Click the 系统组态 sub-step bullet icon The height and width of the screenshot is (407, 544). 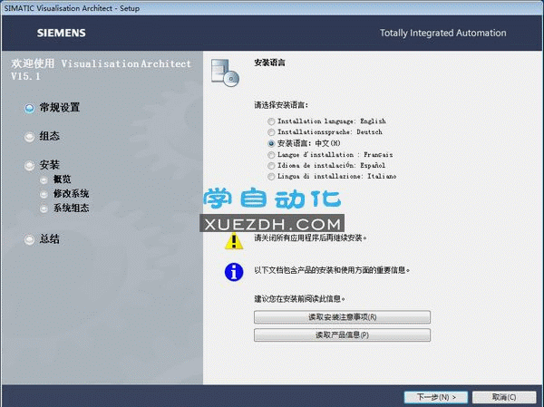[44, 208]
